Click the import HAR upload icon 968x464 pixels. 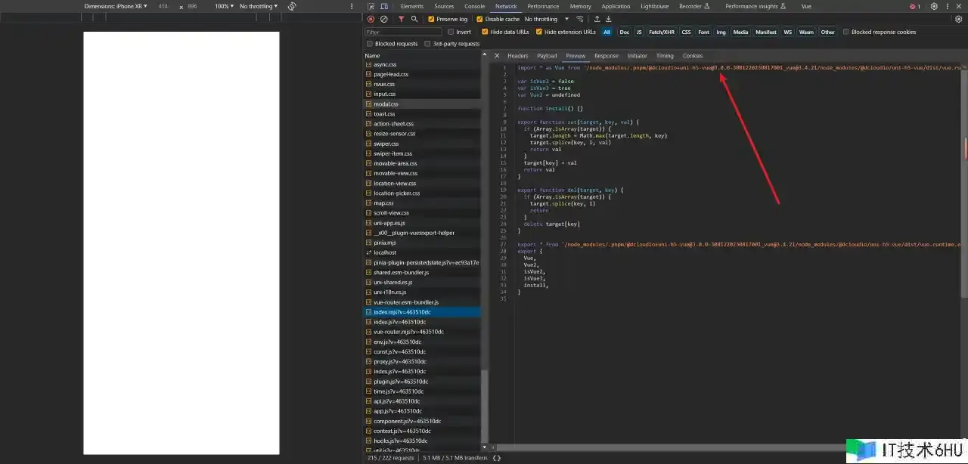[597, 19]
